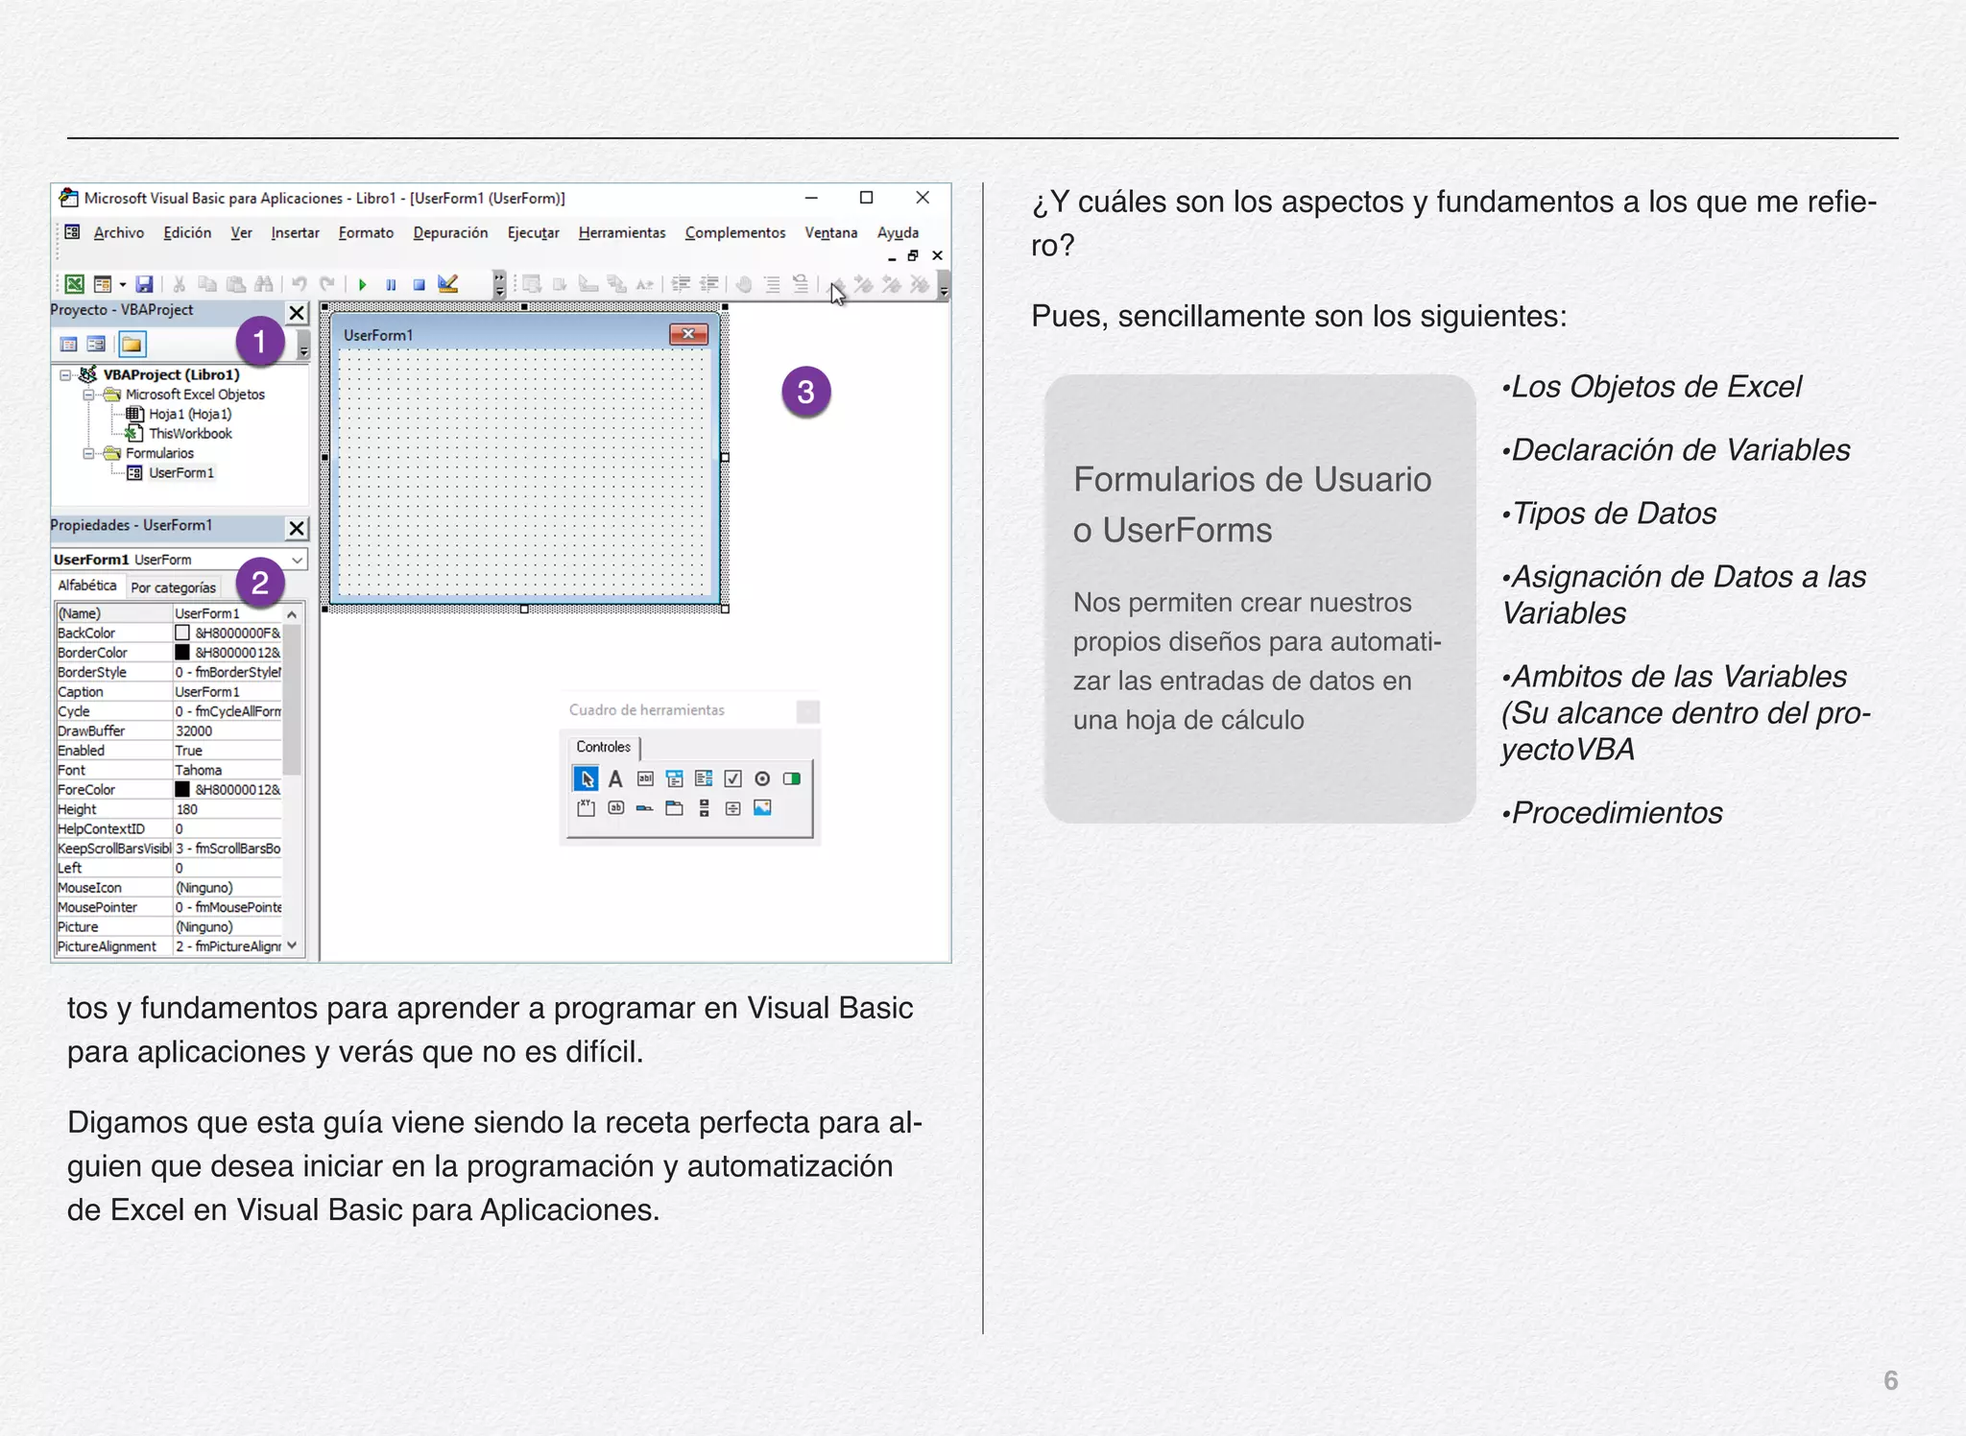1966x1436 pixels.
Task: Choose the ComboBox control in the toolbox
Action: pyautogui.click(x=674, y=778)
